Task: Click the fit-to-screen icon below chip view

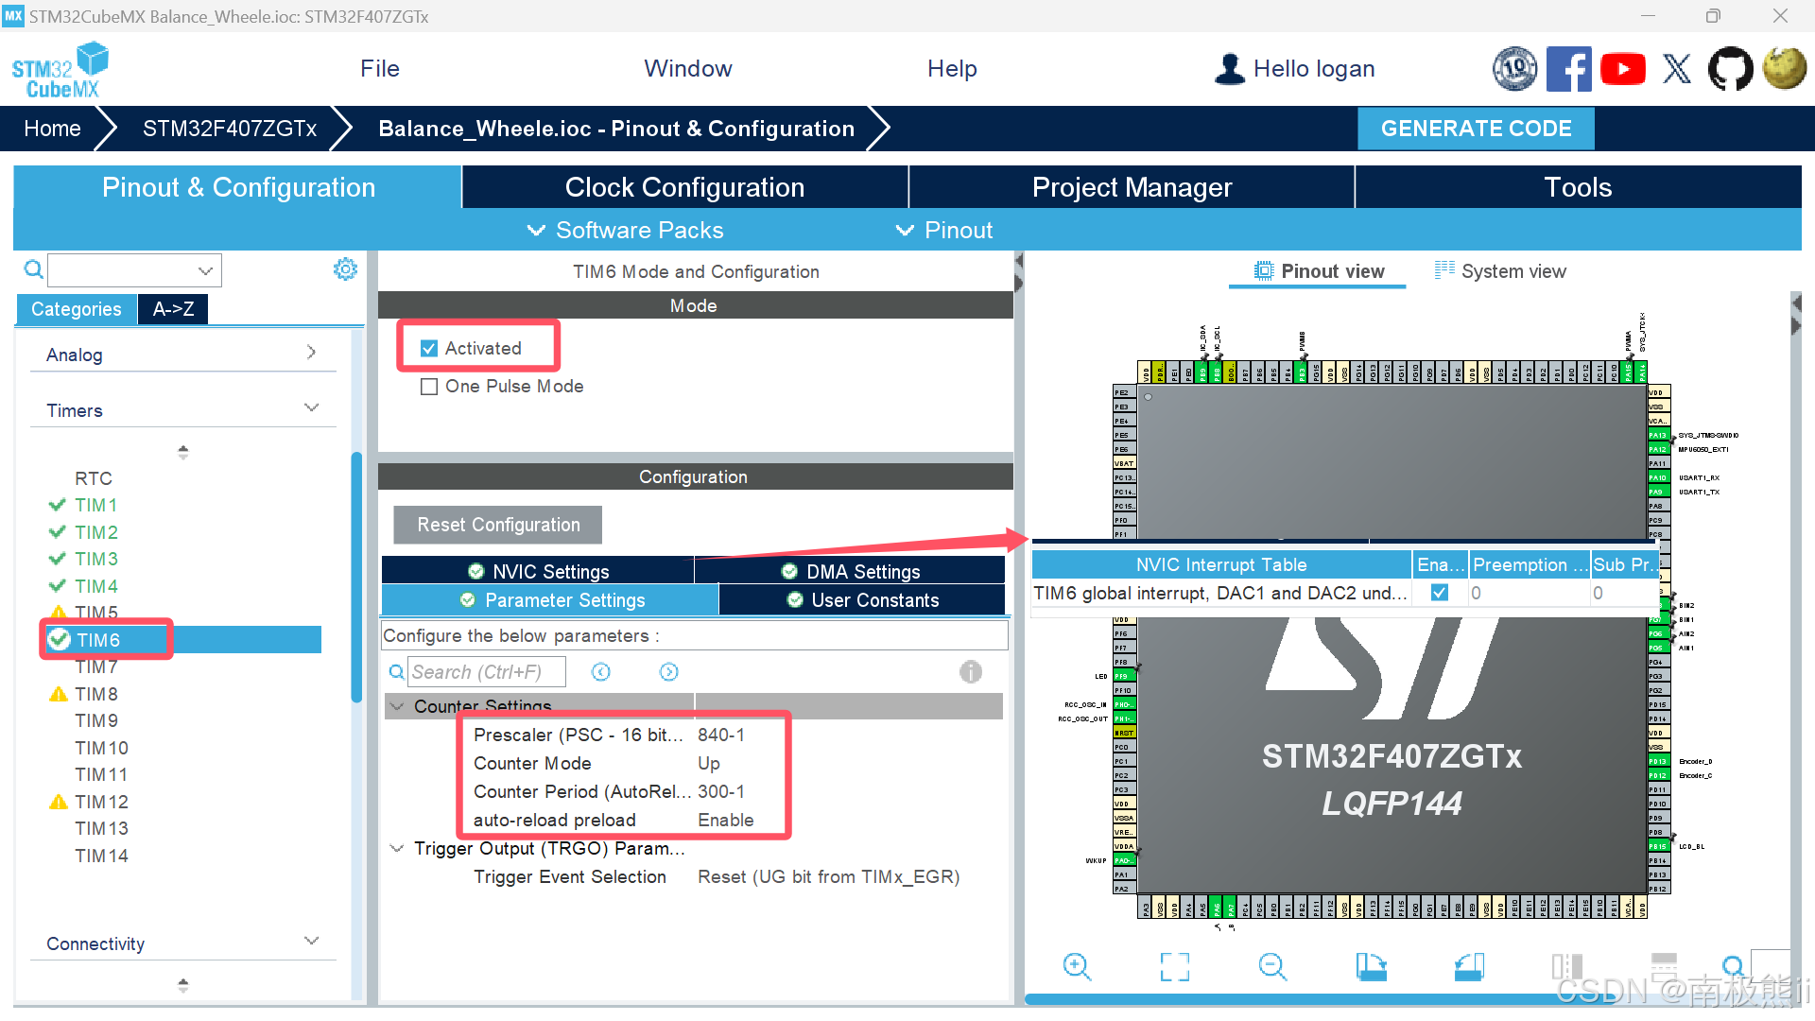Action: click(1175, 966)
